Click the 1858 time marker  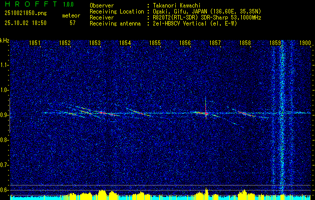245,43
